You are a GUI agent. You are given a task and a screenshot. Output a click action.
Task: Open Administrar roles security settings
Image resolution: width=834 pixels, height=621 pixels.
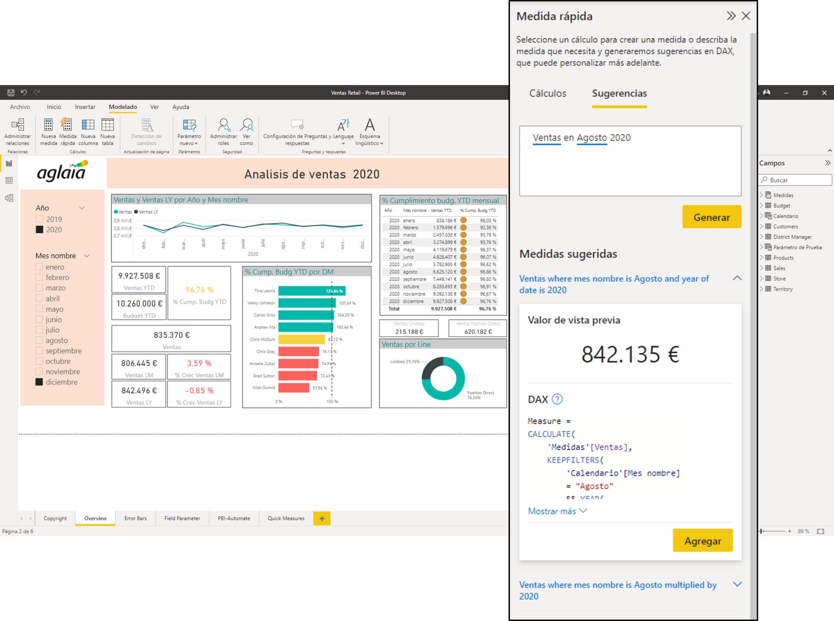point(223,132)
